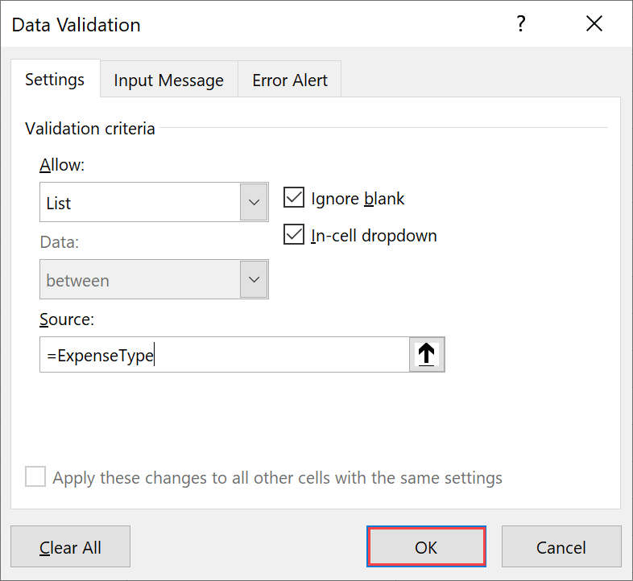The width and height of the screenshot is (633, 581).
Task: Confirm with the OK button
Action: click(426, 546)
